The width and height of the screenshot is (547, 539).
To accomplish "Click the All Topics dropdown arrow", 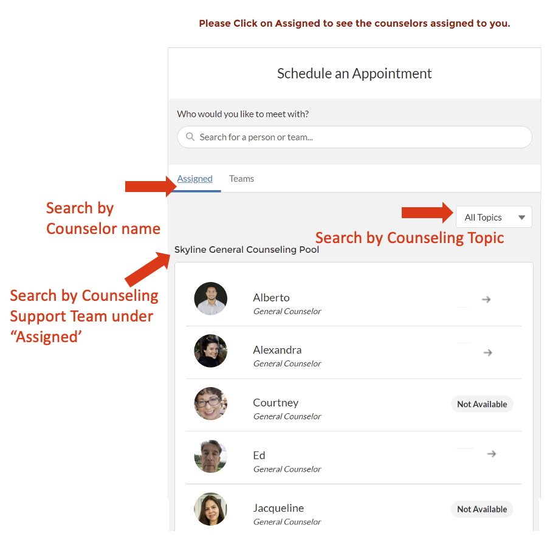I will [521, 218].
